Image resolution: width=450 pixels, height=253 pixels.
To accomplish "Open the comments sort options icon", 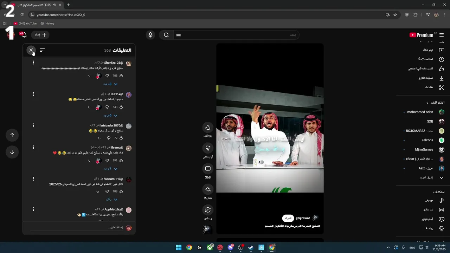I will pos(42,50).
